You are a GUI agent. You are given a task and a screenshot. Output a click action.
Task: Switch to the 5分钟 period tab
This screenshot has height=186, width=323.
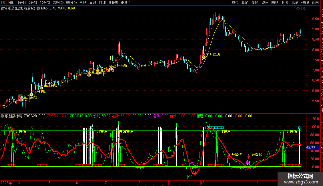pos(33,3)
